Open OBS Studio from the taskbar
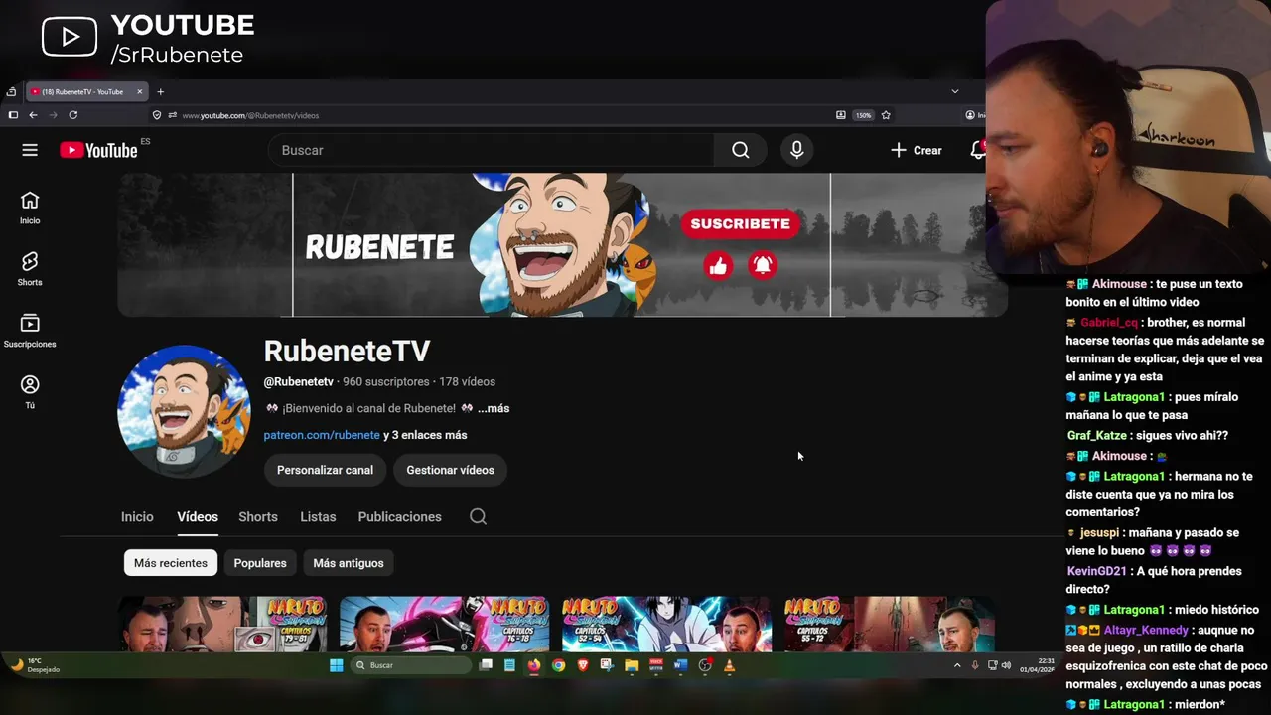The image size is (1271, 715). click(x=705, y=665)
